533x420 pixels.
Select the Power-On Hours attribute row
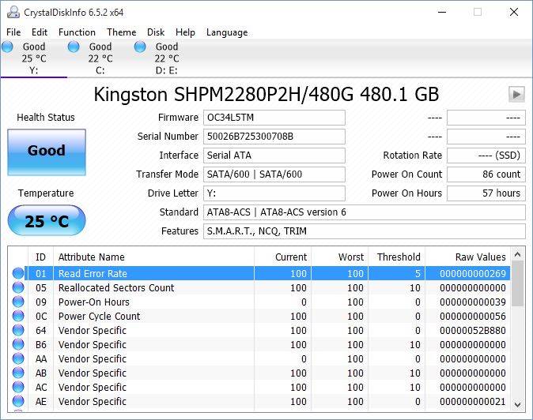tap(259, 302)
